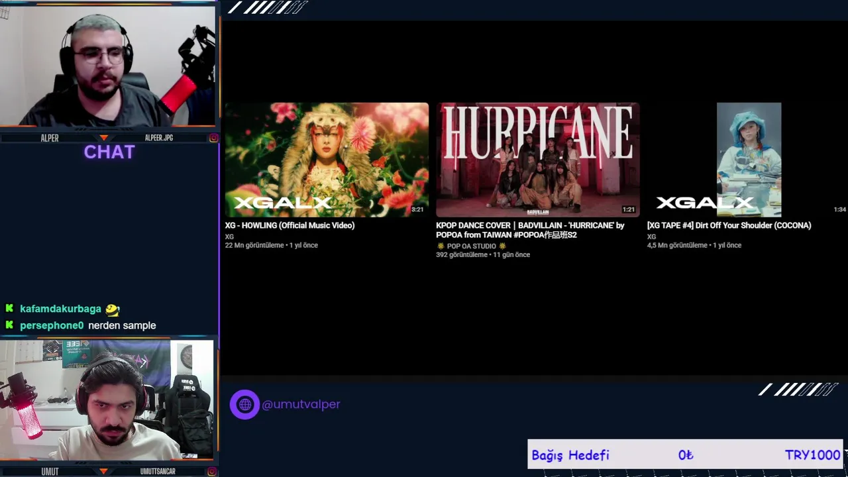Open XG channel under the XG TAPE #4 video

pos(651,237)
